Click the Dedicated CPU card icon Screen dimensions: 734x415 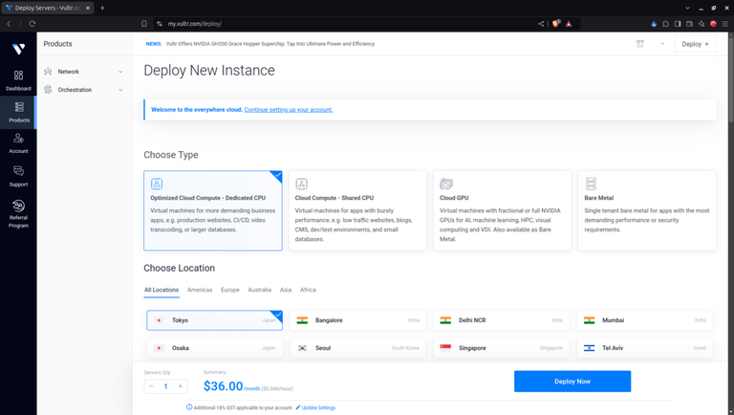[x=157, y=184]
